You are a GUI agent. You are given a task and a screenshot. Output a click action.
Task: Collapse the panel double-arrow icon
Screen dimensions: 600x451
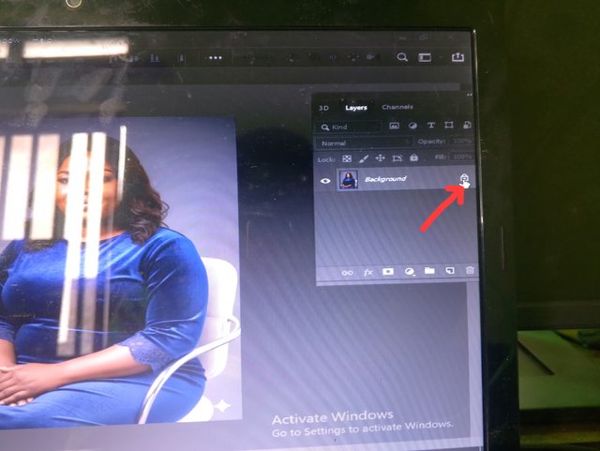pyautogui.click(x=470, y=94)
